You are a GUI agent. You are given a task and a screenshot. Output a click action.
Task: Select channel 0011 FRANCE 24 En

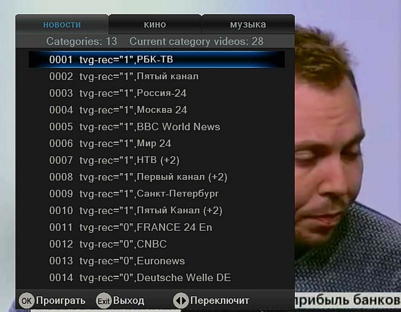point(157,227)
